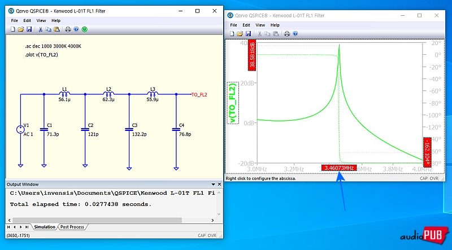Open file via folder icon in schematic window

coord(21,29)
